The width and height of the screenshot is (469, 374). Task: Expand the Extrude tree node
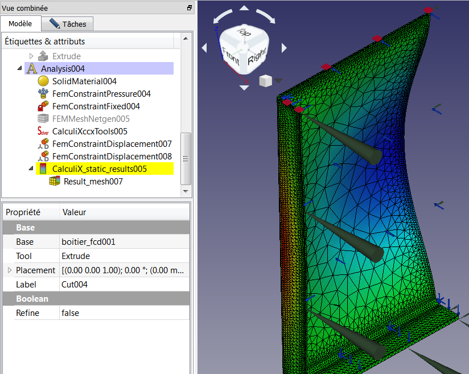31,56
